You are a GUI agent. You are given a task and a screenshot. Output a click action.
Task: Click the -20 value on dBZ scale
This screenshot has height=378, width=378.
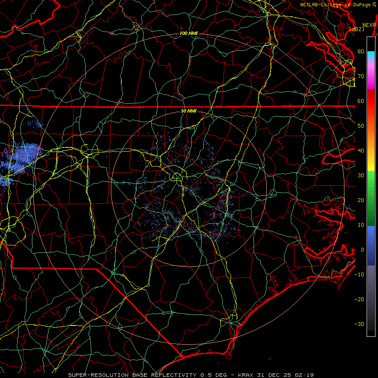coord(359,299)
